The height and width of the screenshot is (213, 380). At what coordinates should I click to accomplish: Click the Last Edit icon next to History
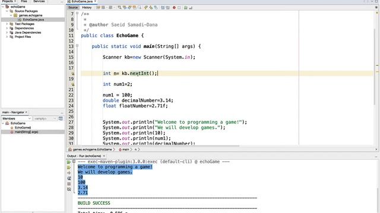[x=99, y=8]
